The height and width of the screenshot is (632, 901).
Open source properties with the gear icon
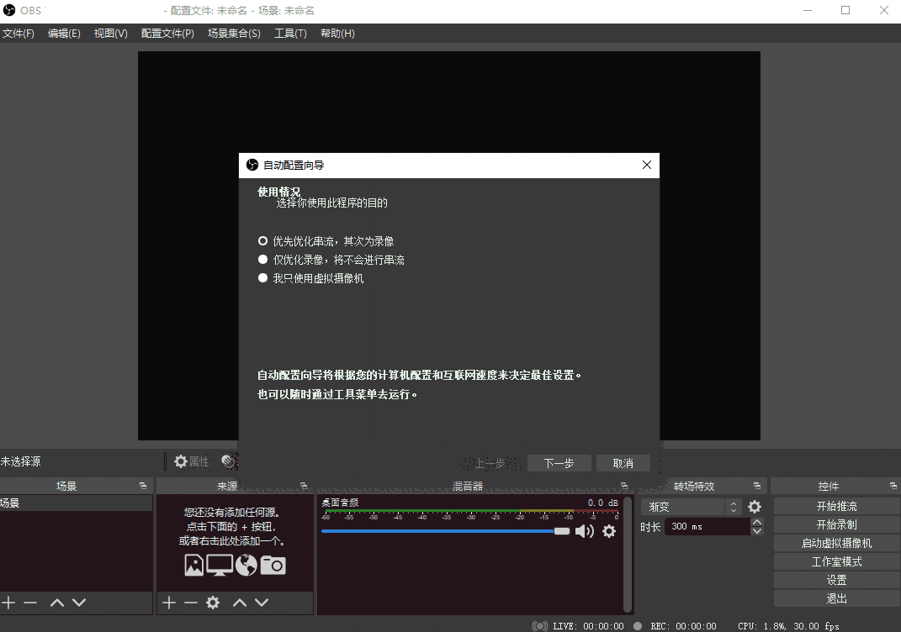[x=181, y=461]
